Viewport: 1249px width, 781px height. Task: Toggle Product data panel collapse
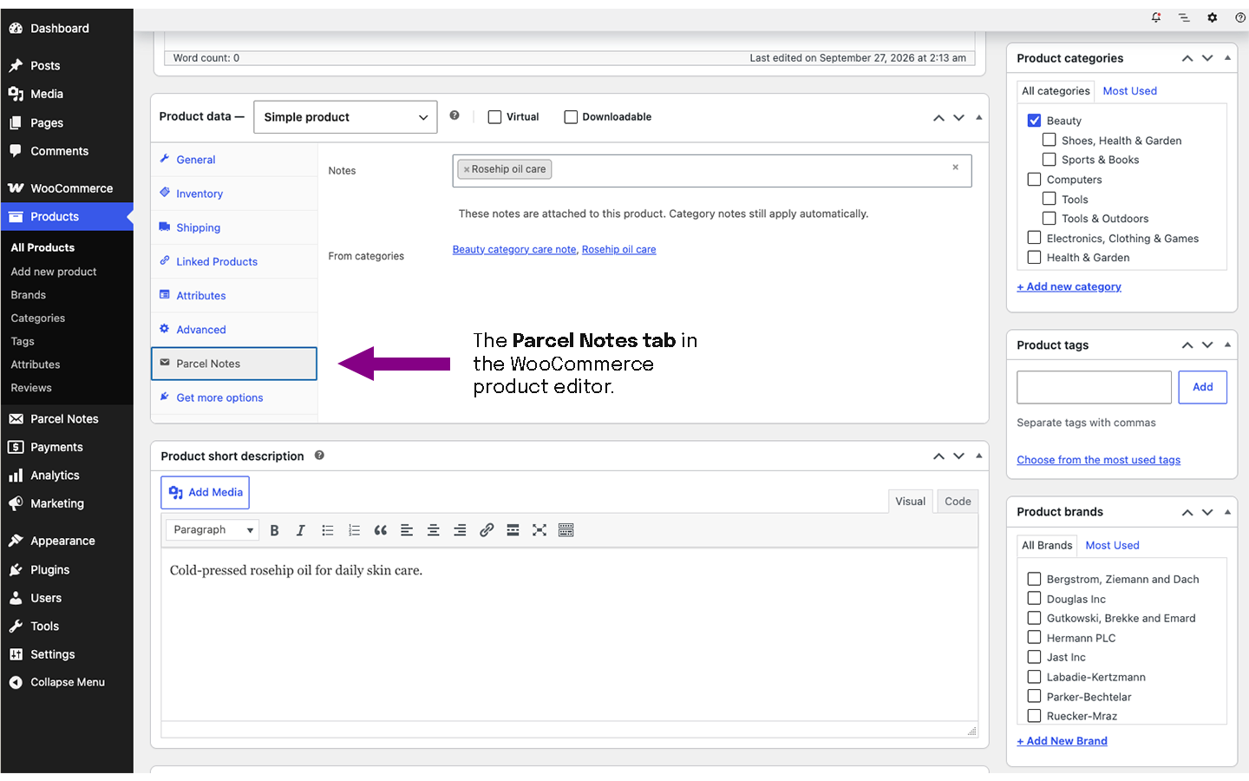(x=979, y=117)
